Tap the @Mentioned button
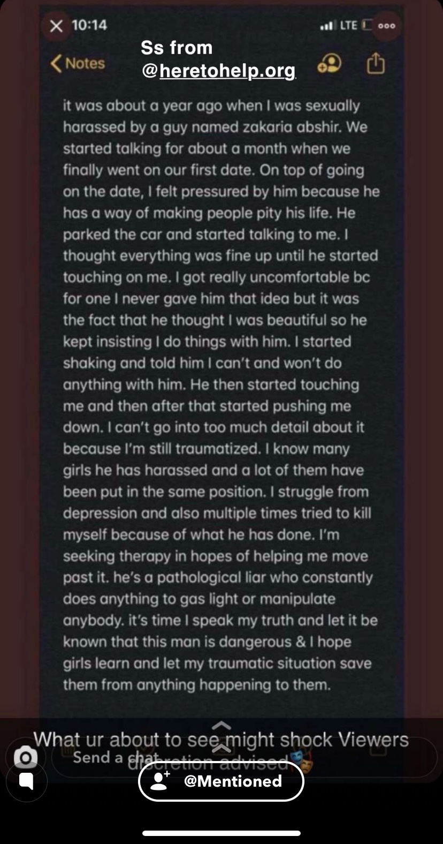Image resolution: width=443 pixels, height=844 pixels. 221,781
